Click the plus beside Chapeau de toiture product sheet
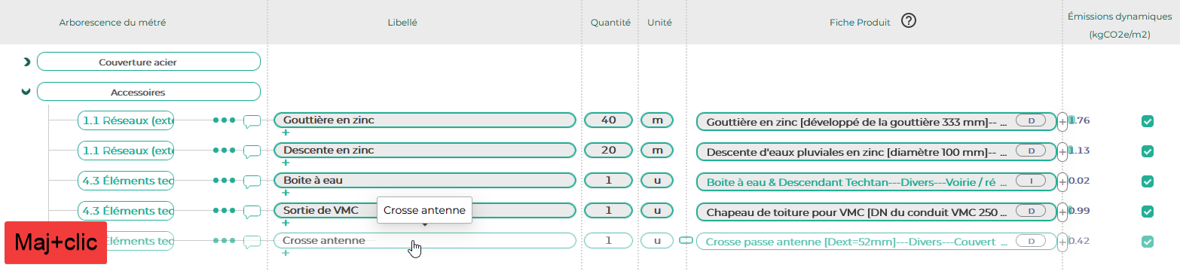 tap(1062, 212)
